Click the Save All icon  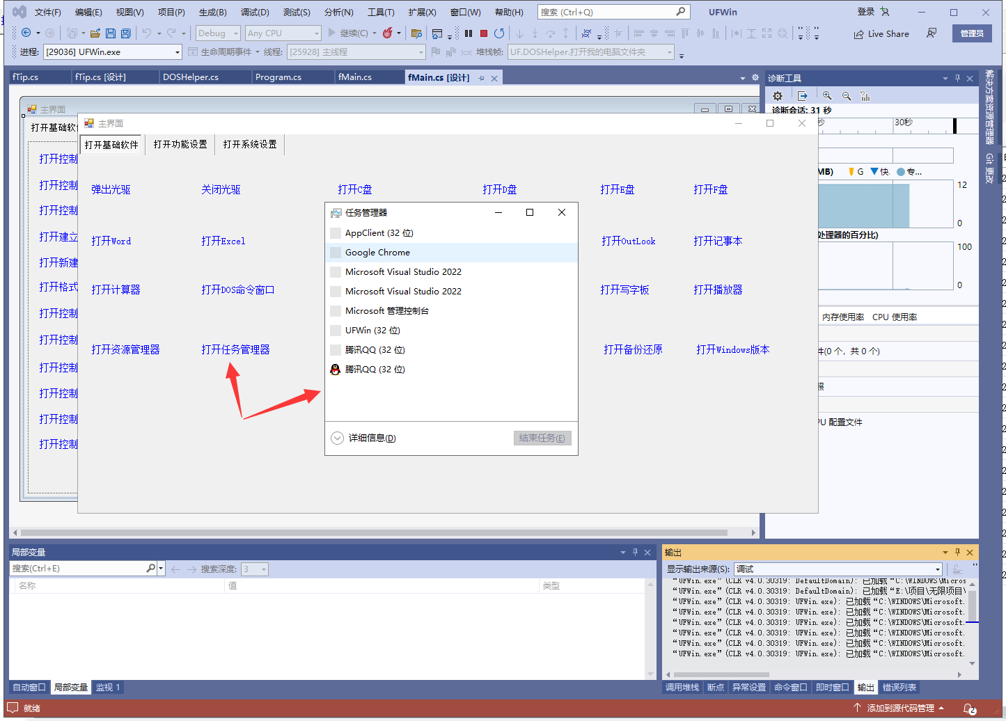click(126, 33)
